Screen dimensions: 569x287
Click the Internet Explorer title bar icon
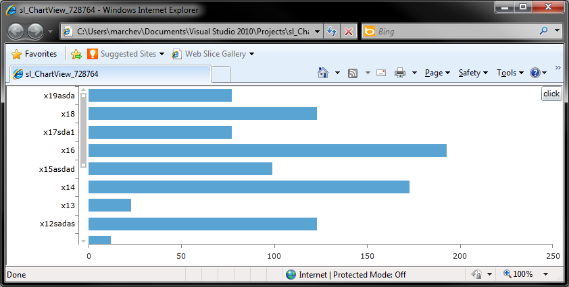(x=11, y=10)
